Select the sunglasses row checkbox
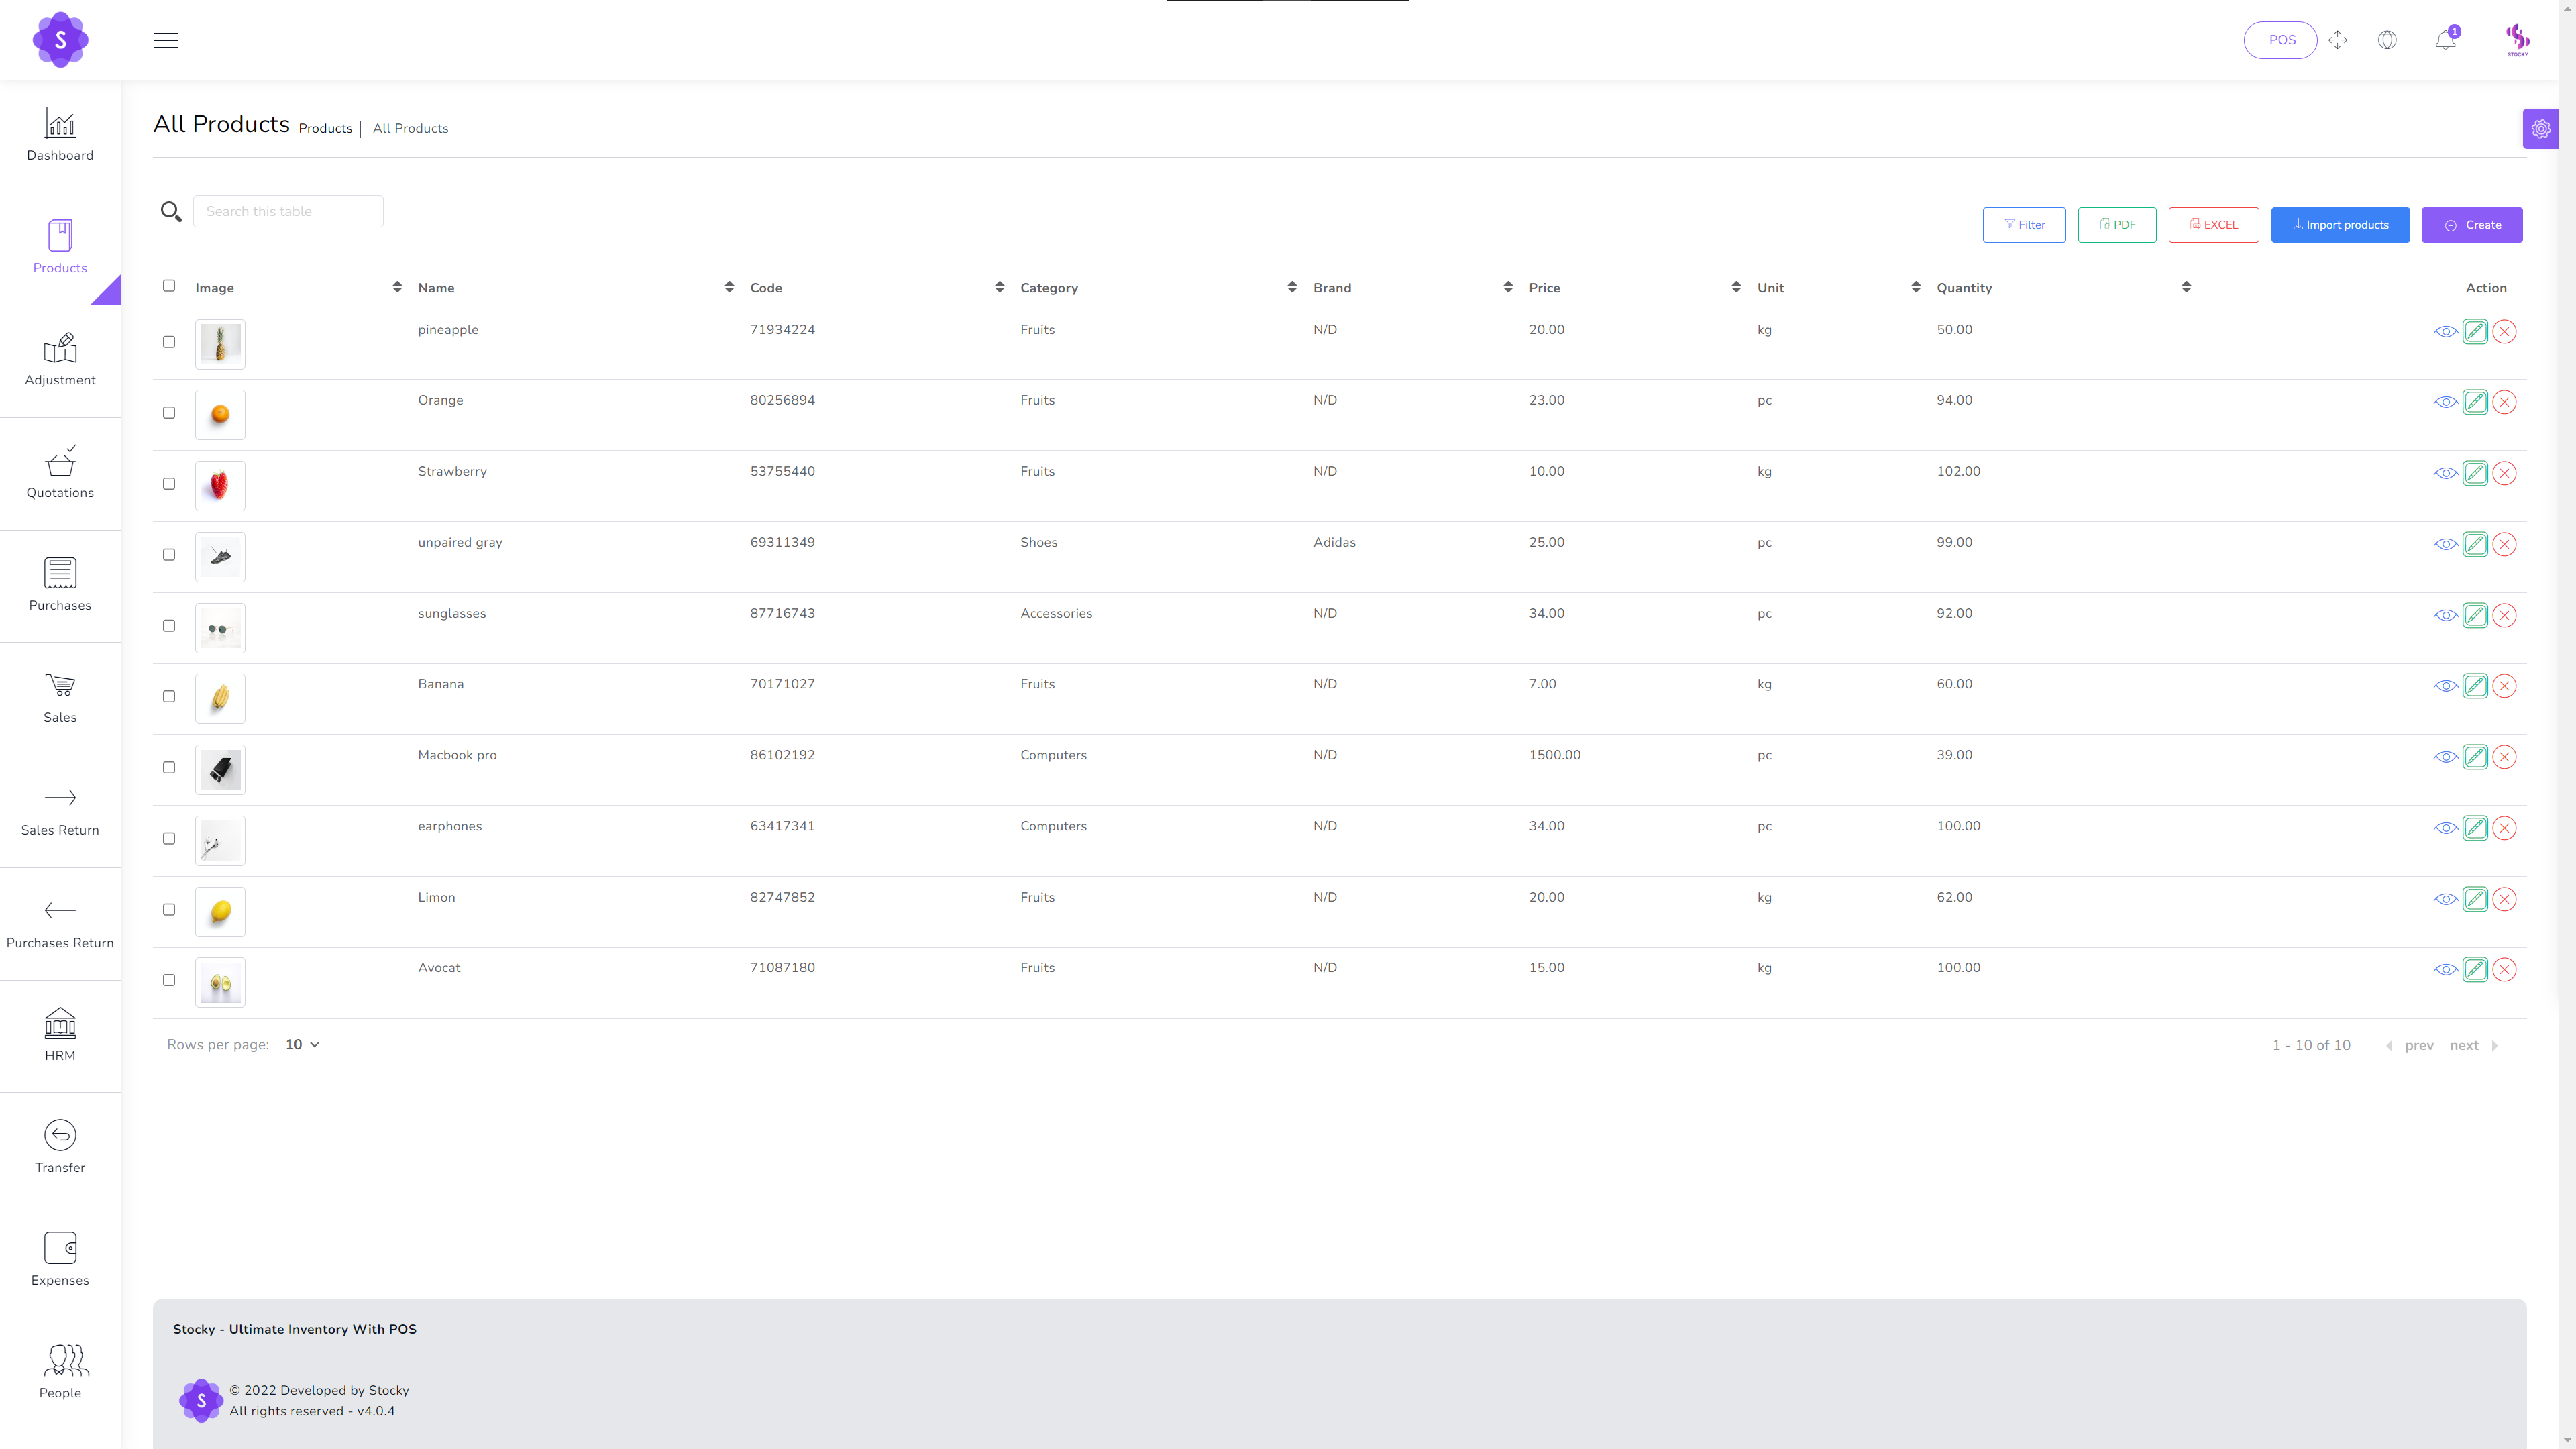The width and height of the screenshot is (2576, 1449). click(169, 626)
